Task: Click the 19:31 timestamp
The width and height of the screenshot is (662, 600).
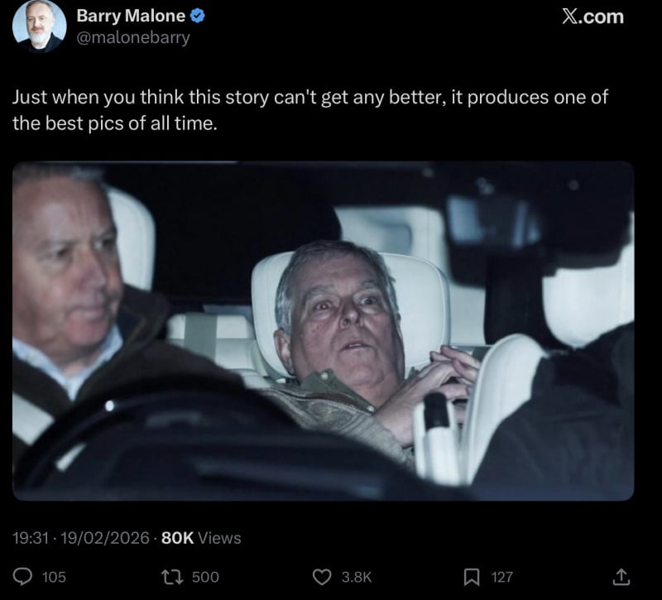Action: (31, 538)
